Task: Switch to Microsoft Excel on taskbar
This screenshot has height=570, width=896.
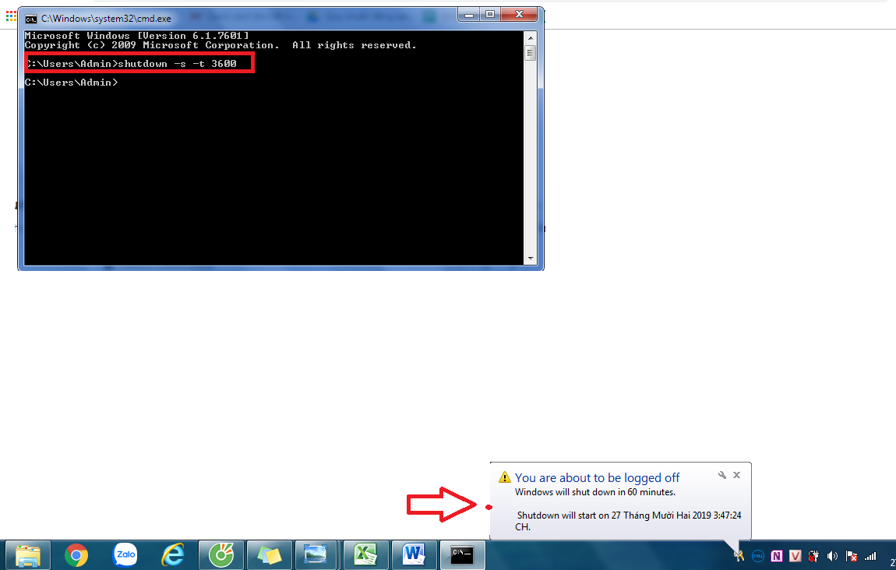Action: [365, 555]
